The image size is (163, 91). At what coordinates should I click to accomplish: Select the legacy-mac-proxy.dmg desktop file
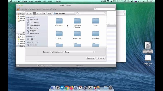pos(148,47)
